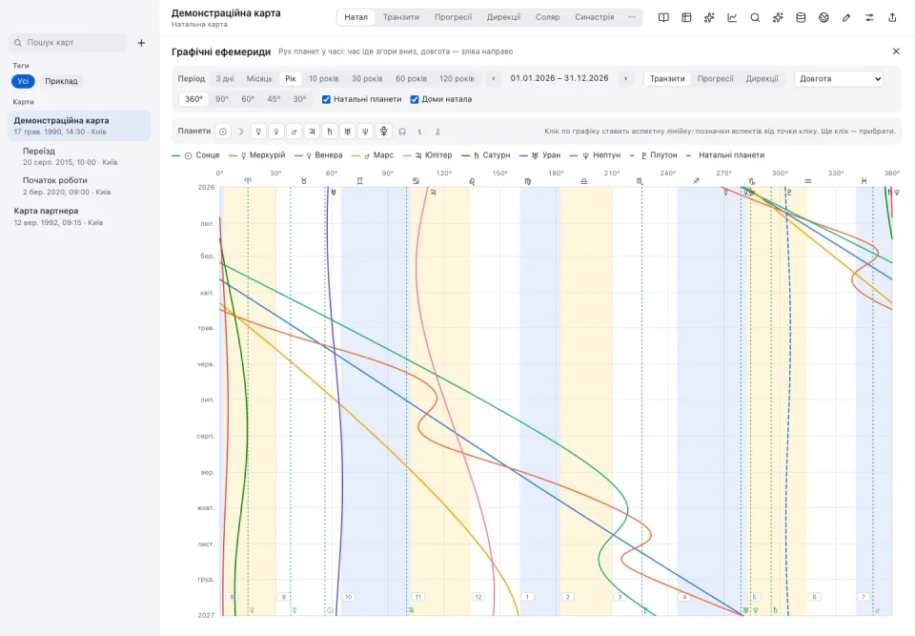Toggle the Mercury planet button
915x636 pixels.
pos(258,132)
